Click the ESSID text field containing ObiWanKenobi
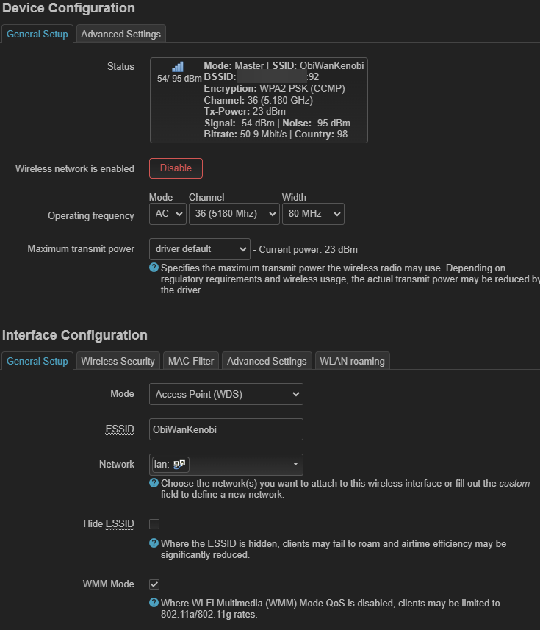 (x=226, y=429)
